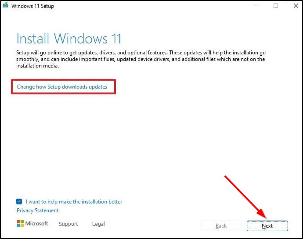Screen dimensions: 303x239
Task: Open the Privacy Statement link
Action: click(x=37, y=210)
